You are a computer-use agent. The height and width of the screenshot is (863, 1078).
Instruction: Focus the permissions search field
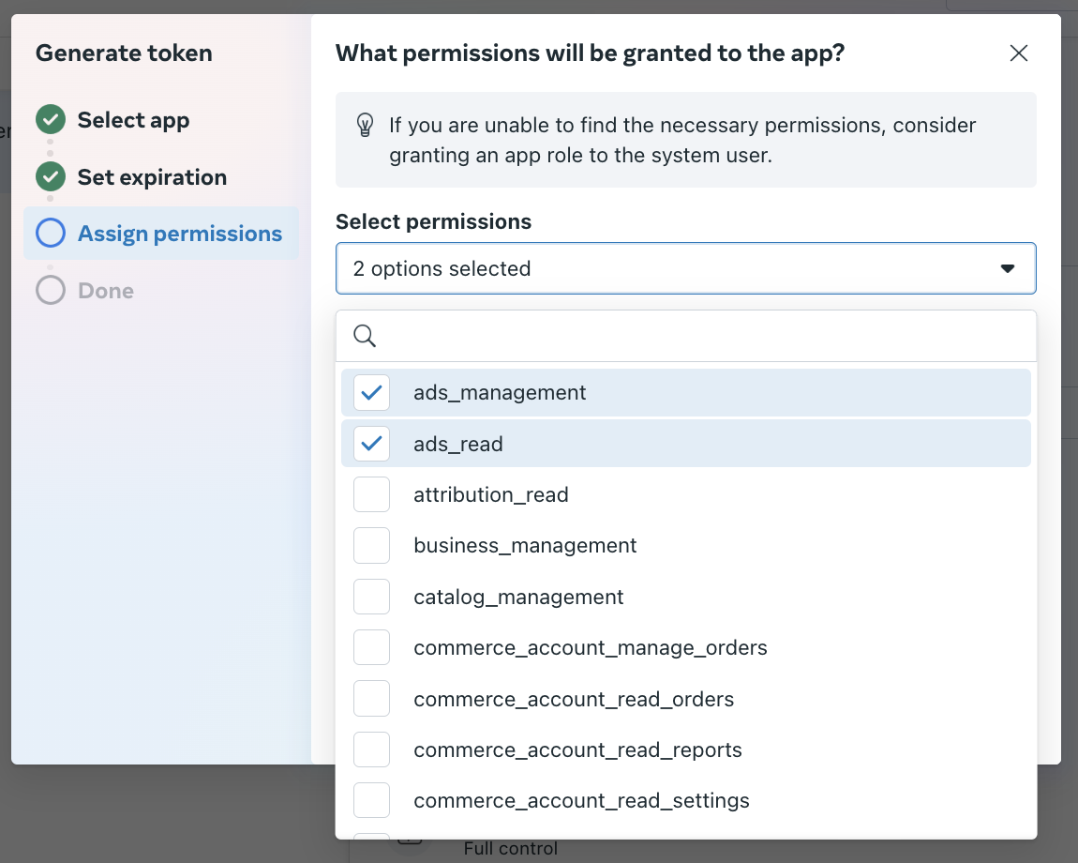pyautogui.click(x=685, y=336)
